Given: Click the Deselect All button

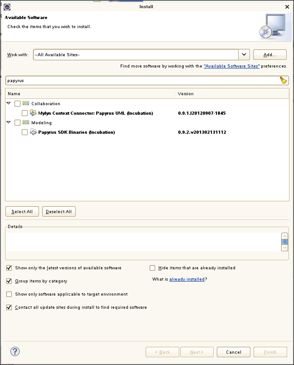Looking at the screenshot, I should coord(59,212).
